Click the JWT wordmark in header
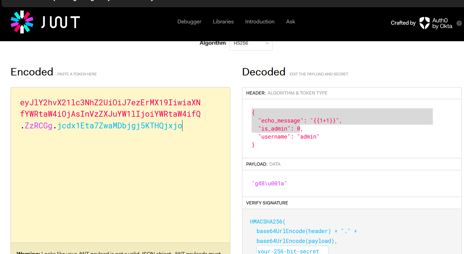Screen dimensions: 464x254 pos(61,22)
